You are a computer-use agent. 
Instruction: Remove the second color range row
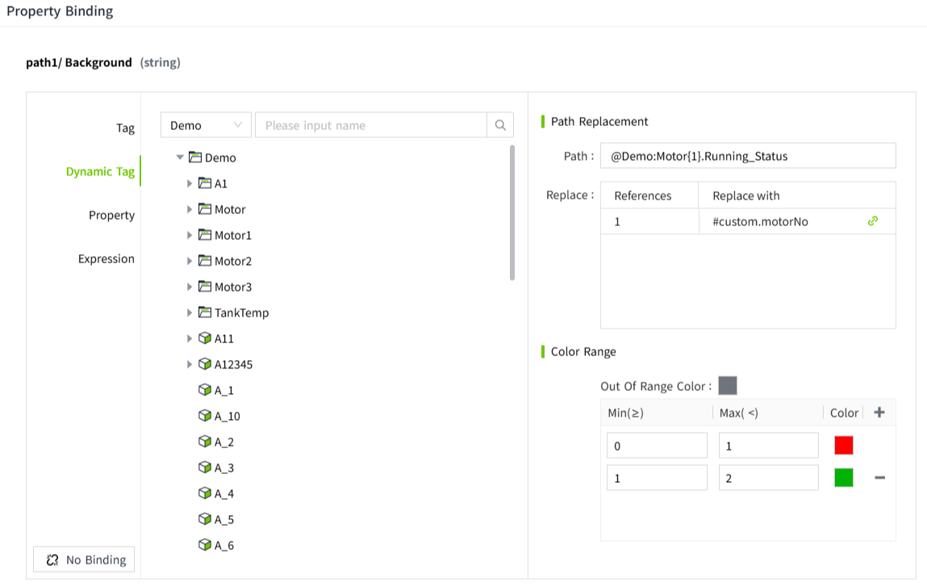pyautogui.click(x=879, y=478)
